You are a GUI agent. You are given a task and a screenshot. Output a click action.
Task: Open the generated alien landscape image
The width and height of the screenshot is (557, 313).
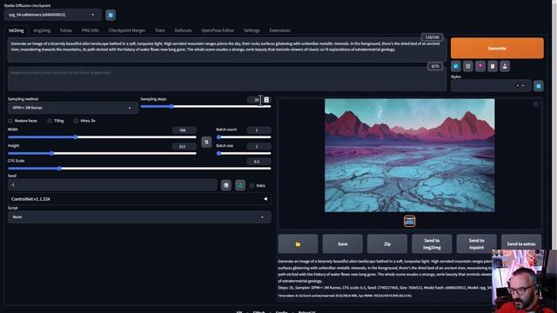point(409,156)
